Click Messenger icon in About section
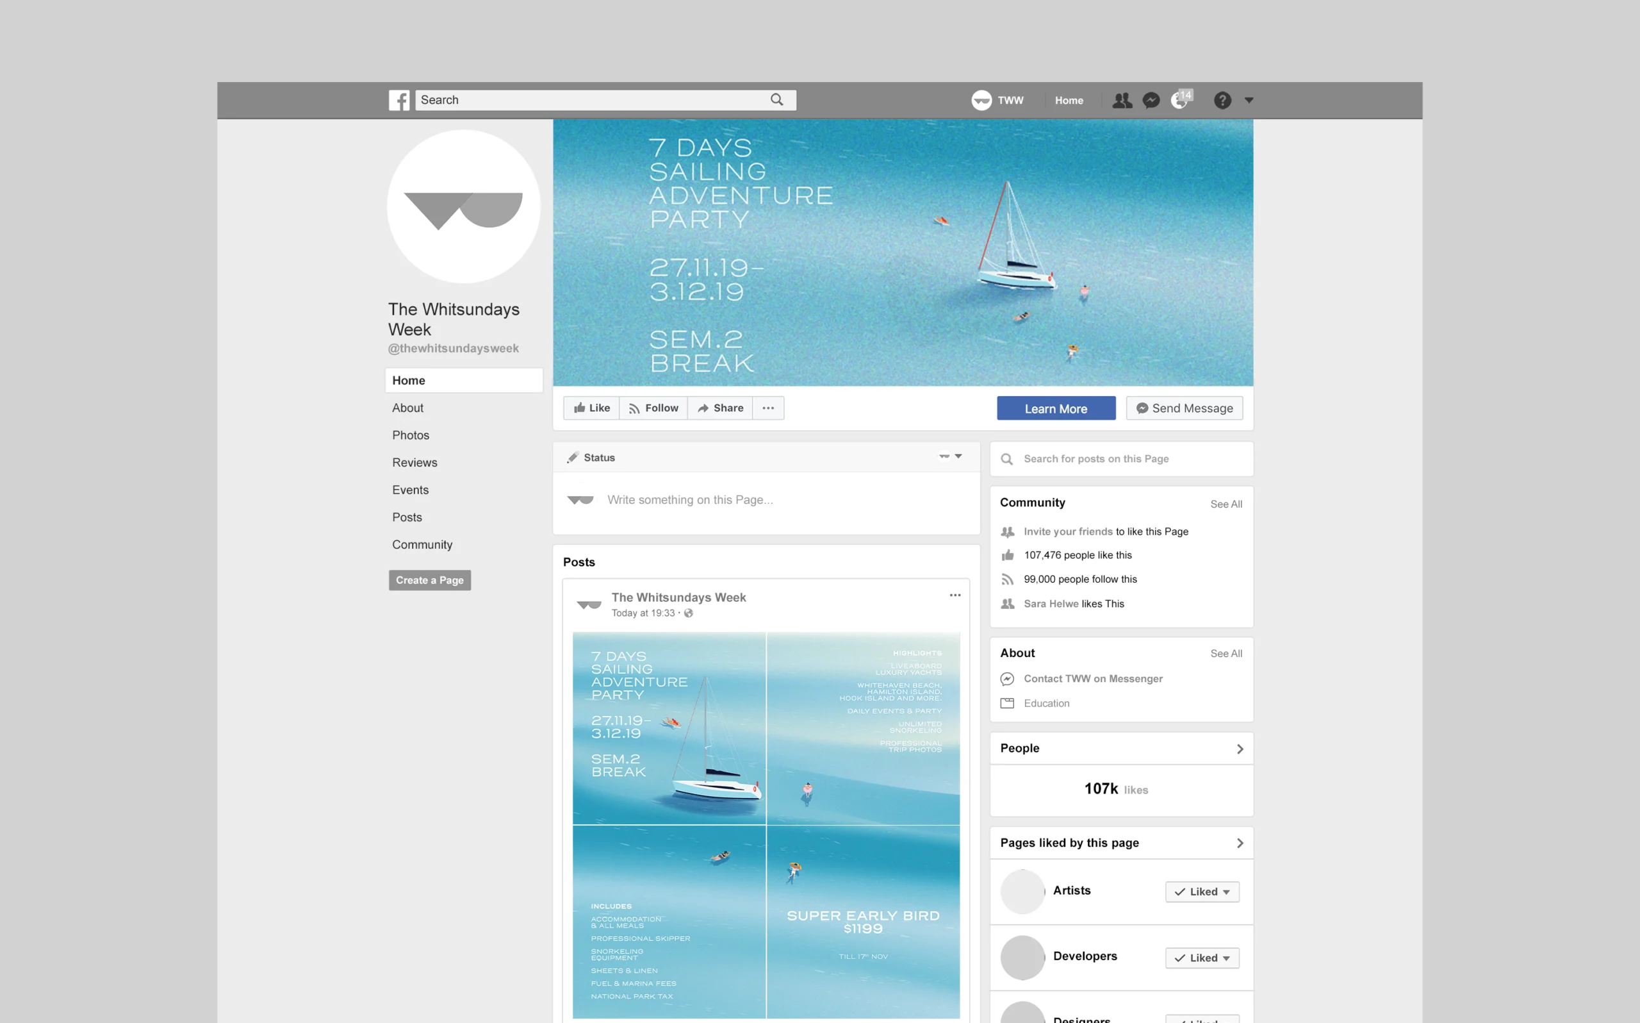This screenshot has width=1640, height=1023. pos(1007,679)
